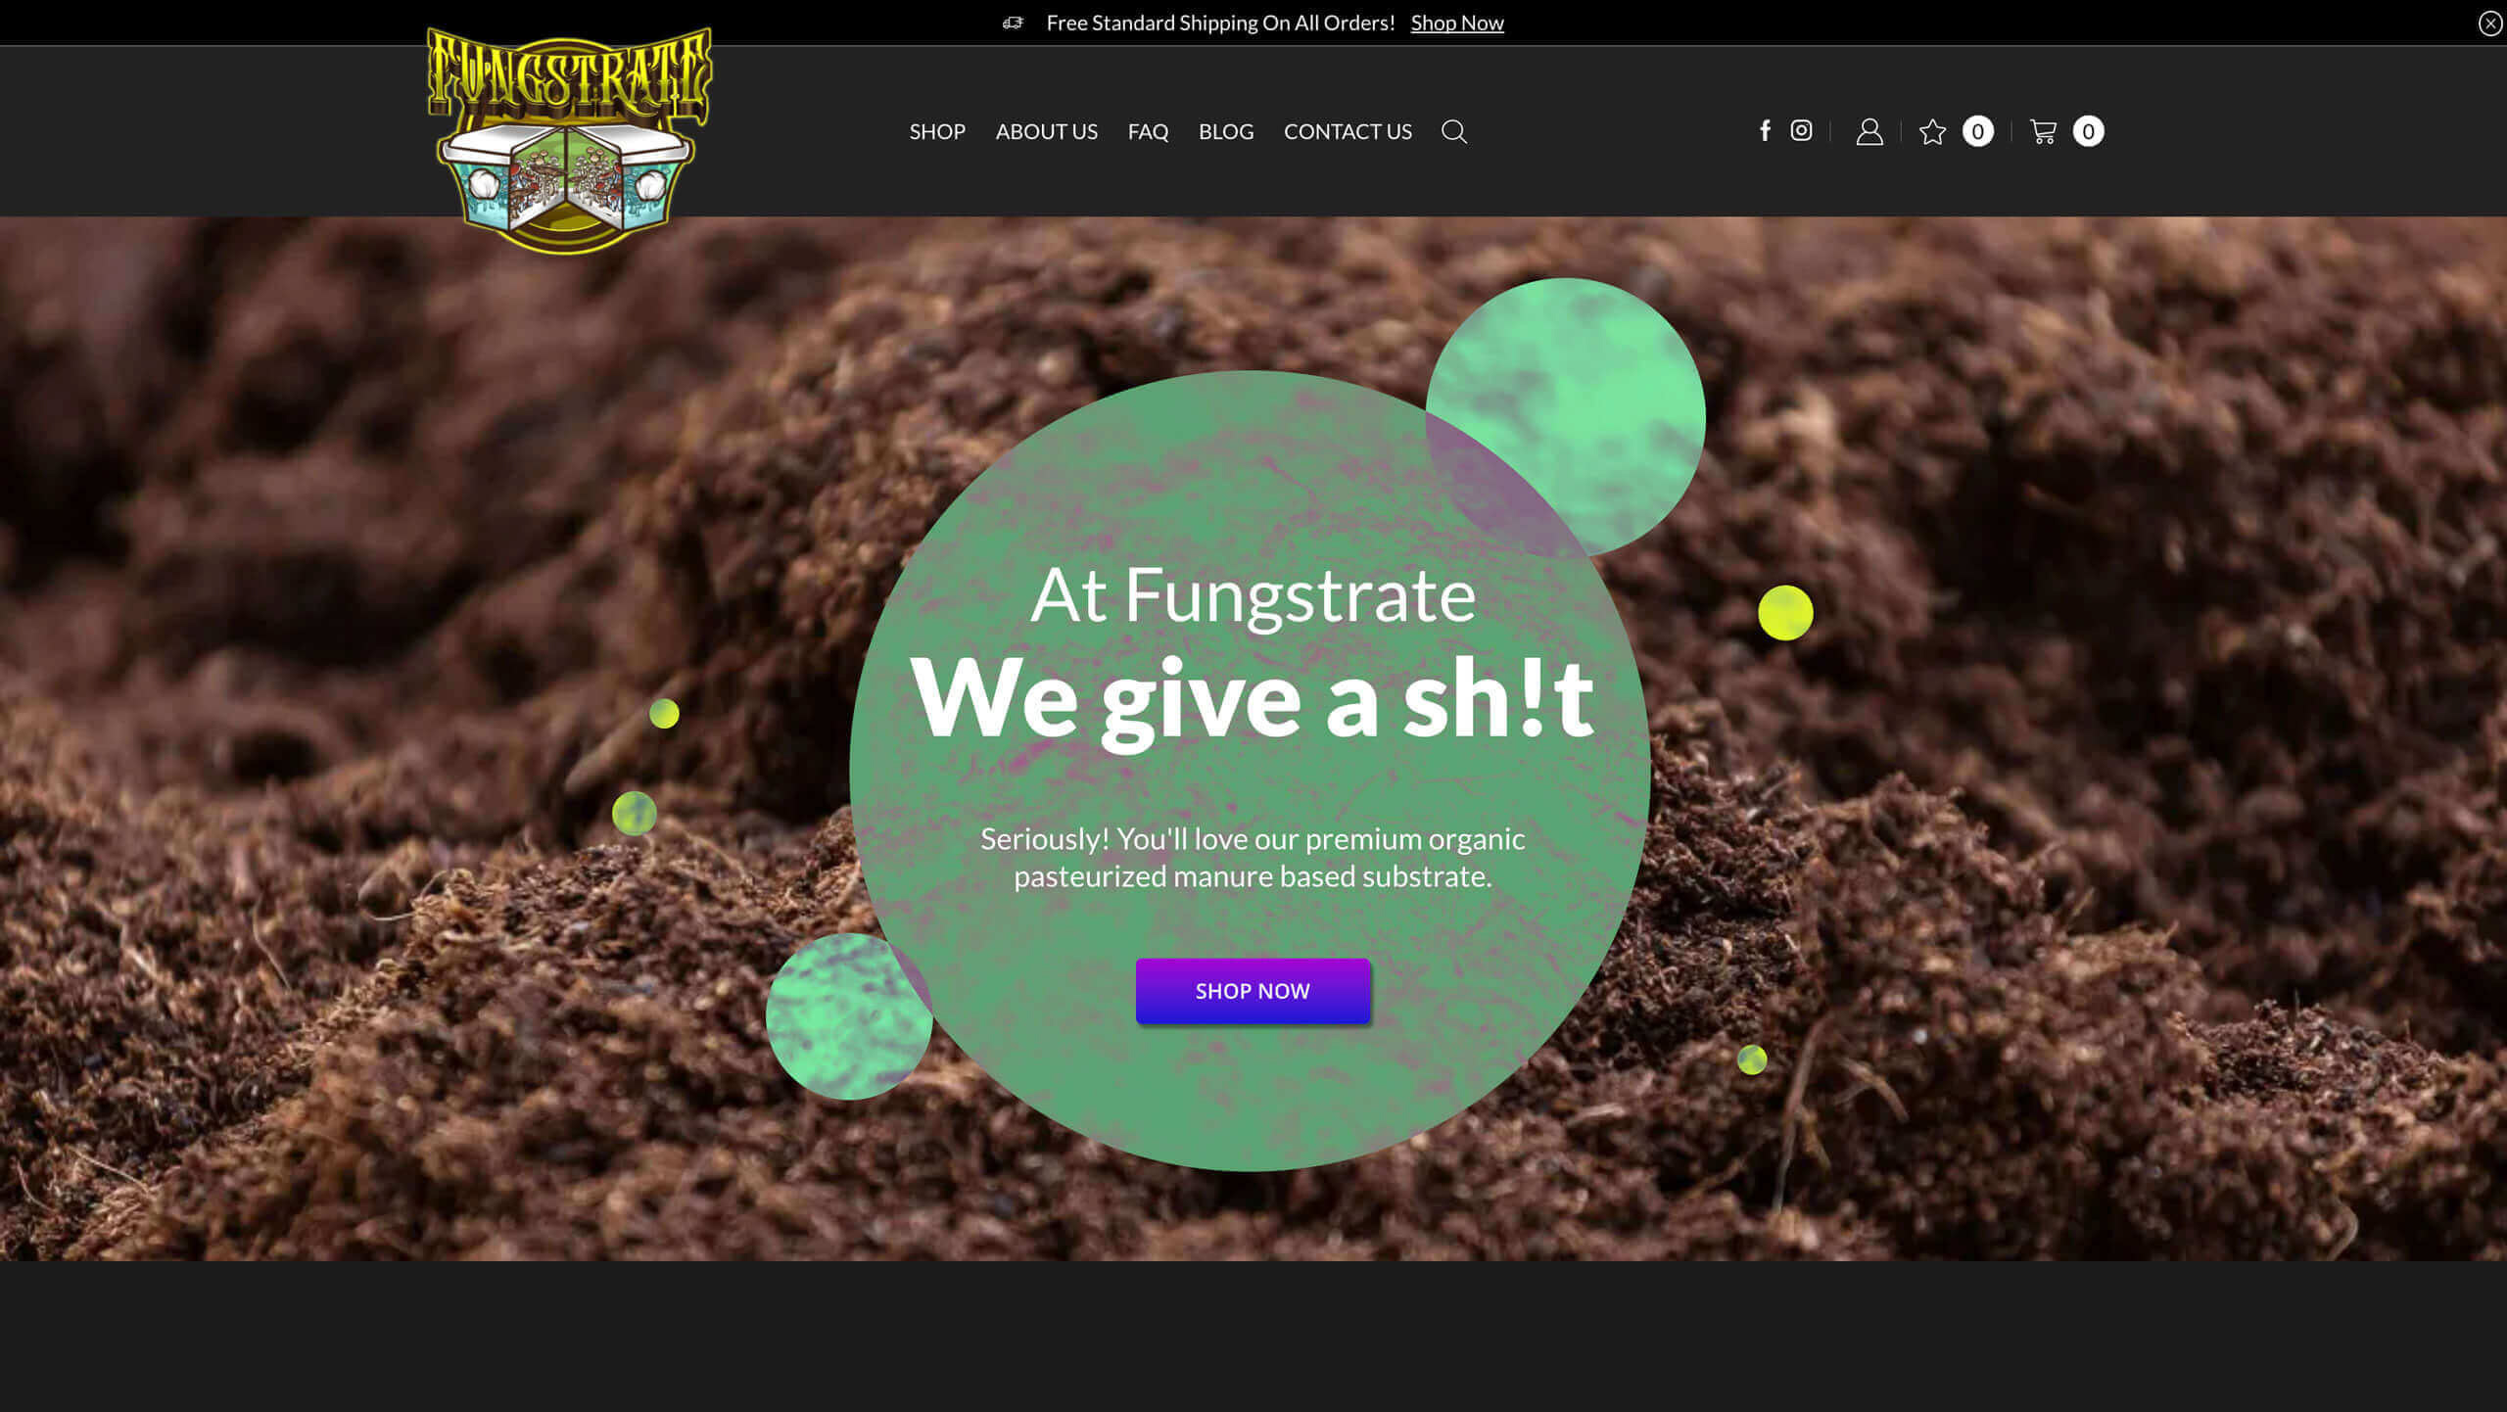Open the SHOP menu item
Viewport: 2507px width, 1412px height.
937,131
